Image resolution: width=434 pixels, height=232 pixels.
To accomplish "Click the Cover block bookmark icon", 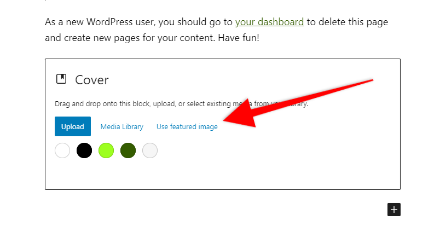I will (x=61, y=79).
